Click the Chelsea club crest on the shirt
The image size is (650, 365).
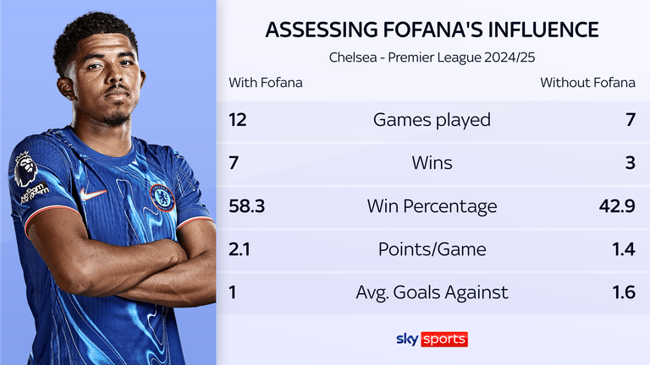[x=162, y=198]
